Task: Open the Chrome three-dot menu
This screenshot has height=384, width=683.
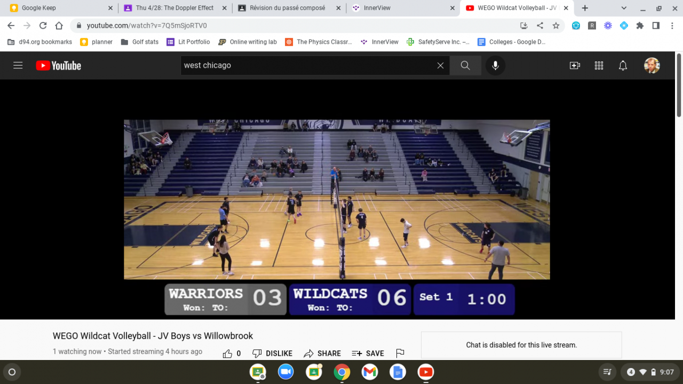Action: click(x=672, y=26)
